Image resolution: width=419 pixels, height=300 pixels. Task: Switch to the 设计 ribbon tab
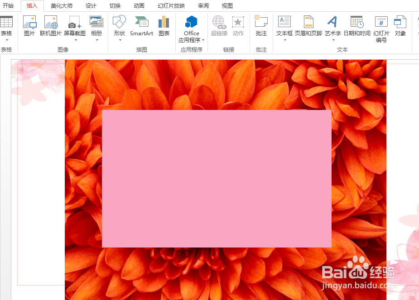pyautogui.click(x=91, y=5)
